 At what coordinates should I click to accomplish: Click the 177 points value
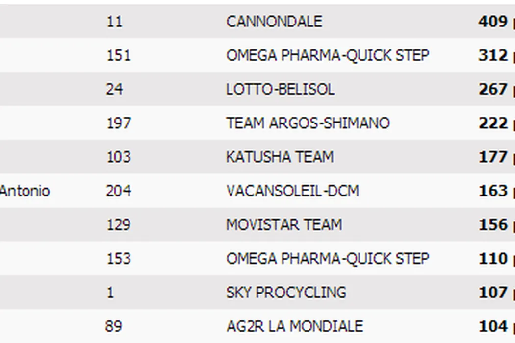[x=493, y=157]
